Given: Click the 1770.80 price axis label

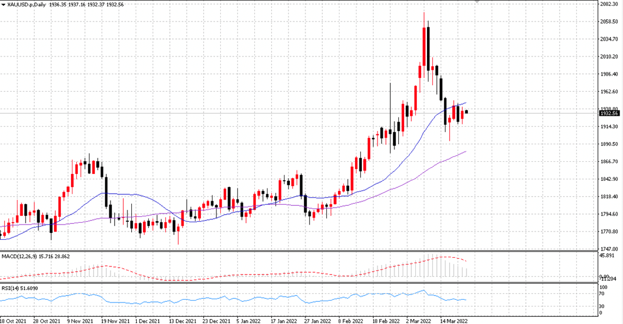Looking at the screenshot, I should pyautogui.click(x=609, y=232).
